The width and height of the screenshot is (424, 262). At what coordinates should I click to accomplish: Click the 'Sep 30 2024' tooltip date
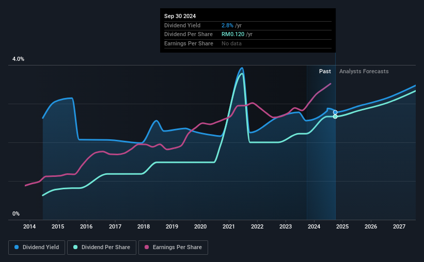pos(180,16)
